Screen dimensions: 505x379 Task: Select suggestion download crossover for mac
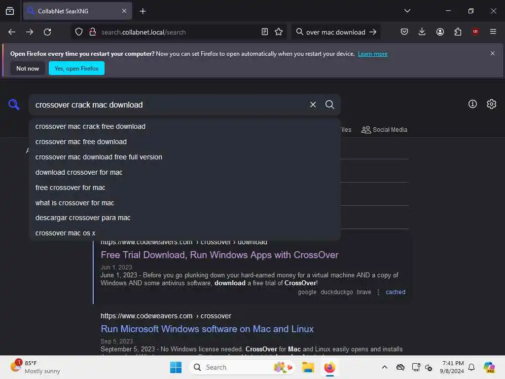coord(184,172)
